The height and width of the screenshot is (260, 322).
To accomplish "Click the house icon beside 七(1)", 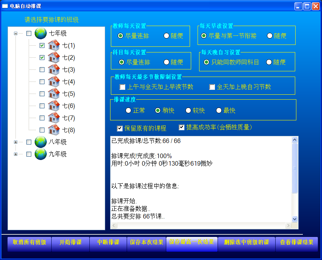I will click(54, 45).
